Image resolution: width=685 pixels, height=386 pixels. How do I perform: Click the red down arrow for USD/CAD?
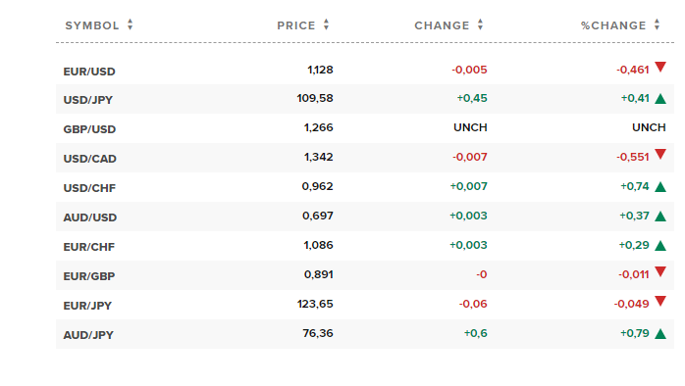(x=660, y=155)
